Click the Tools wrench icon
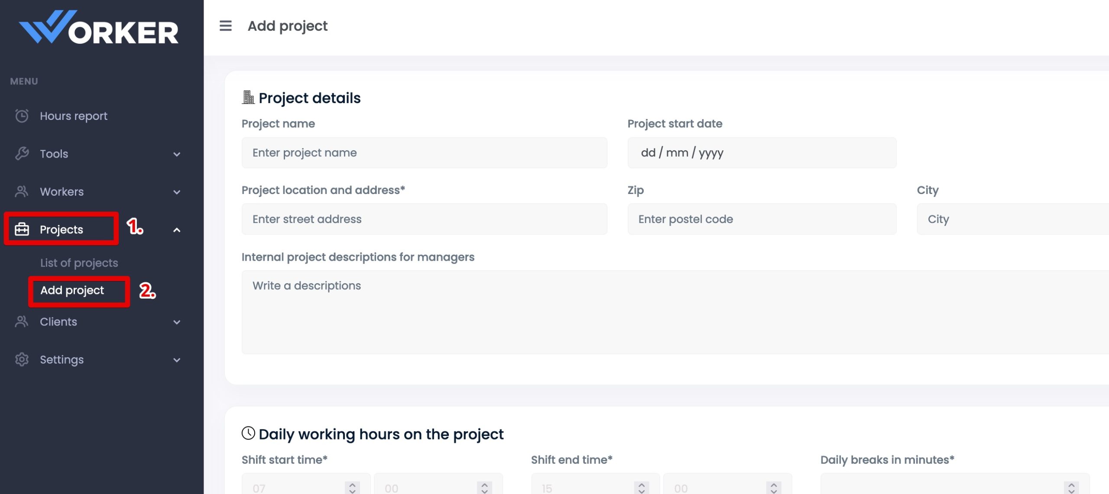The image size is (1109, 494). coord(22,153)
